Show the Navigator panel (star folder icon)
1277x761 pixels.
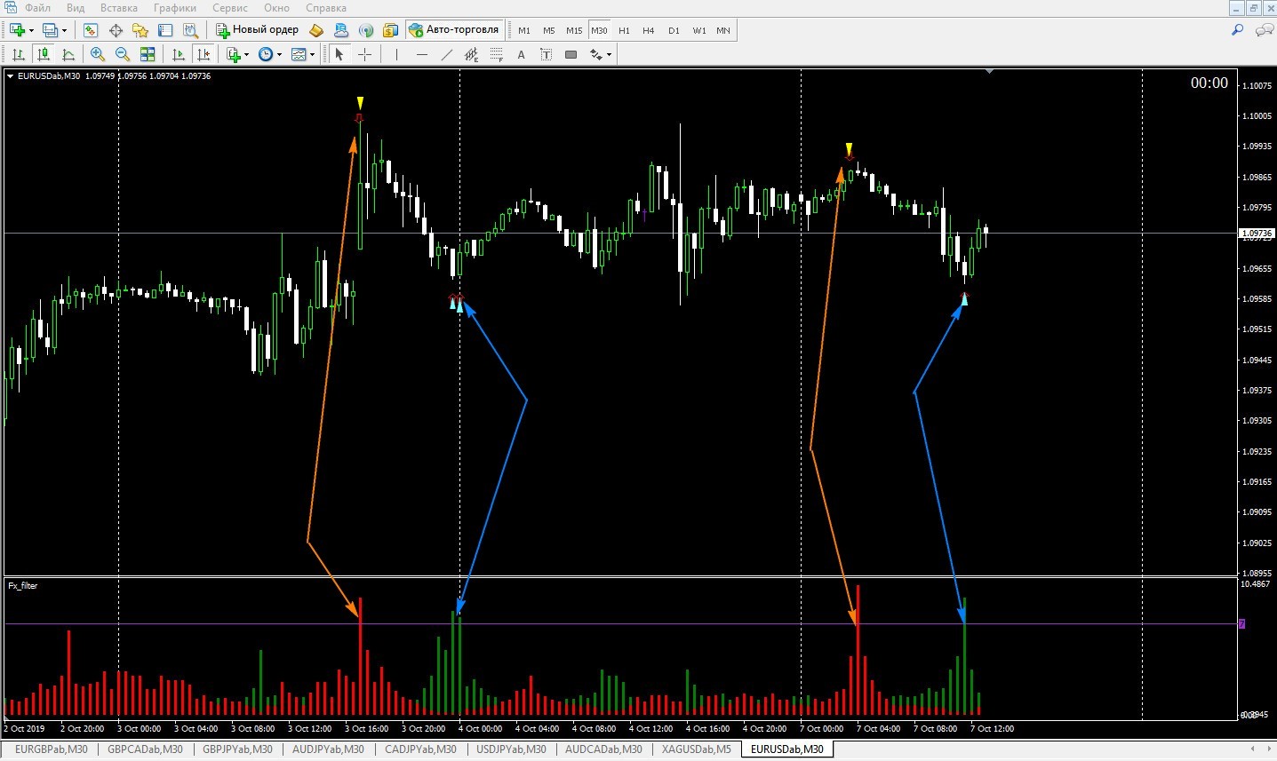pos(140,30)
